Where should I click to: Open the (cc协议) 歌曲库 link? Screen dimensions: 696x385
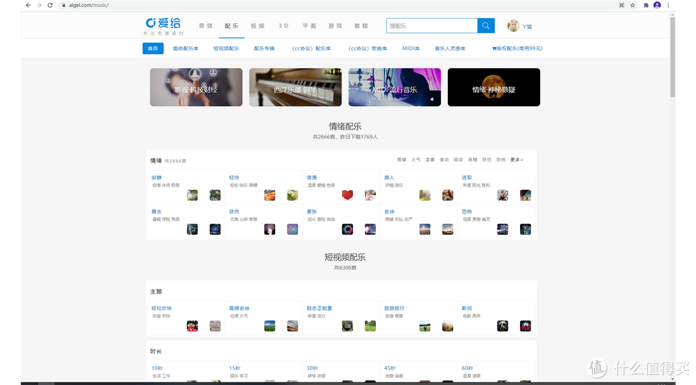(367, 48)
